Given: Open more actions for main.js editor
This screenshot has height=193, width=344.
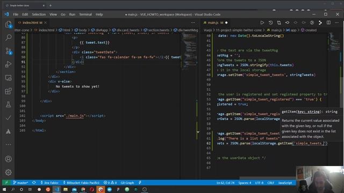Looking at the screenshot, I should coord(337,23).
